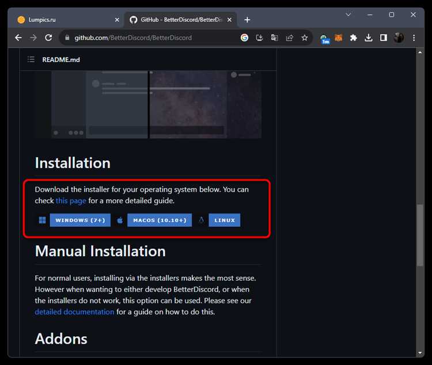Screen dimensions: 432x365
Task: Maximize the Chrome window
Action: (391, 14)
